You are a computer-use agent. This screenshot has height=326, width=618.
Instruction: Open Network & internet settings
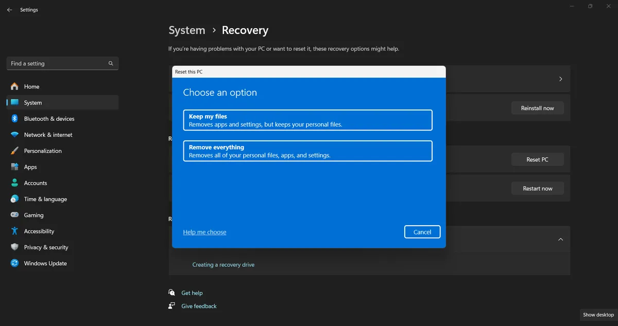pos(62,135)
